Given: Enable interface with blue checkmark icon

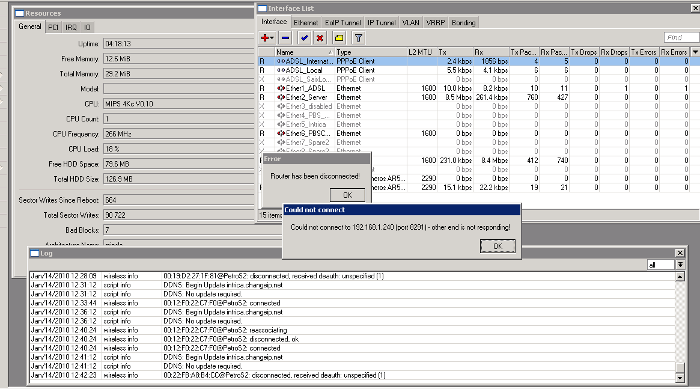Looking at the screenshot, I should pyautogui.click(x=305, y=38).
